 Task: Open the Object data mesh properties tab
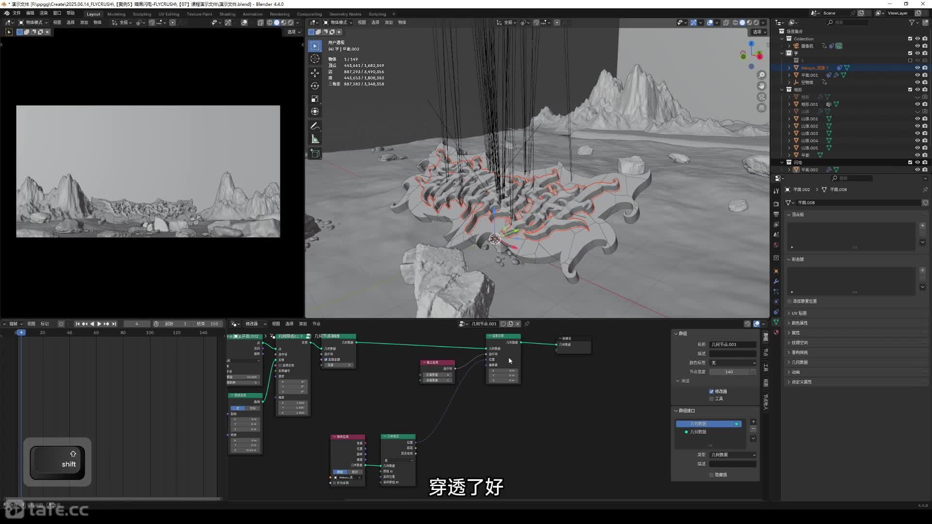coord(776,322)
